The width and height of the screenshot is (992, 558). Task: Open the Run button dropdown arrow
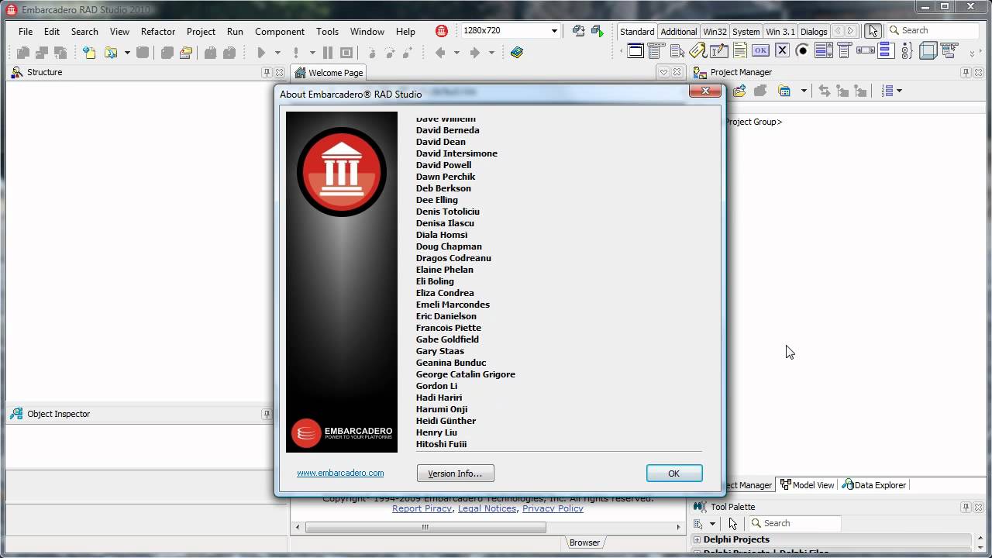coord(277,53)
